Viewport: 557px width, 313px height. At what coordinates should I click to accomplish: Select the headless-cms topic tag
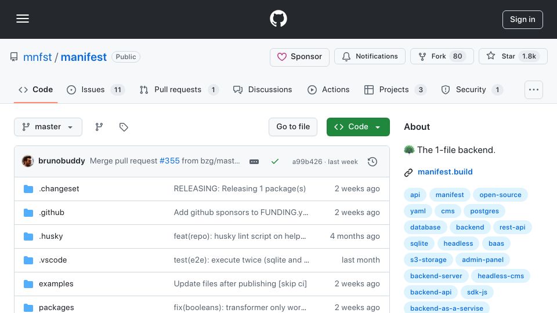501,276
